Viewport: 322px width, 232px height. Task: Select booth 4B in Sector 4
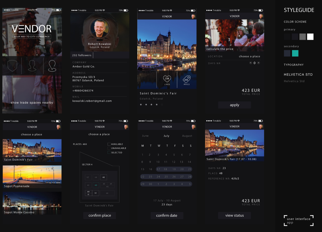coord(104,177)
